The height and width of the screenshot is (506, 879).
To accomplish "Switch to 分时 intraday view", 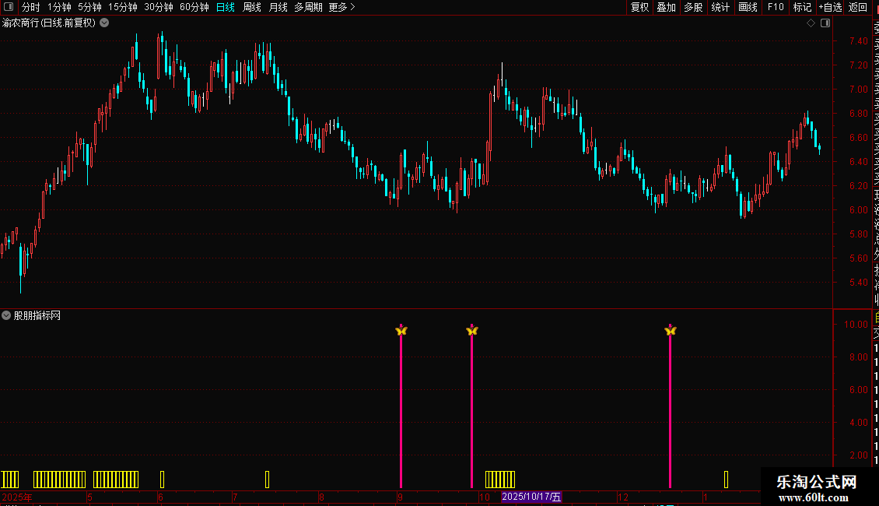I will [x=31, y=7].
